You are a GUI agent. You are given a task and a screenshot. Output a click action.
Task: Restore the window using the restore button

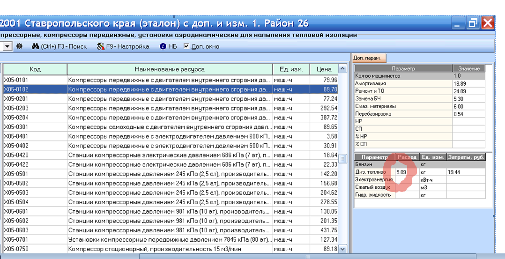(473, 23)
